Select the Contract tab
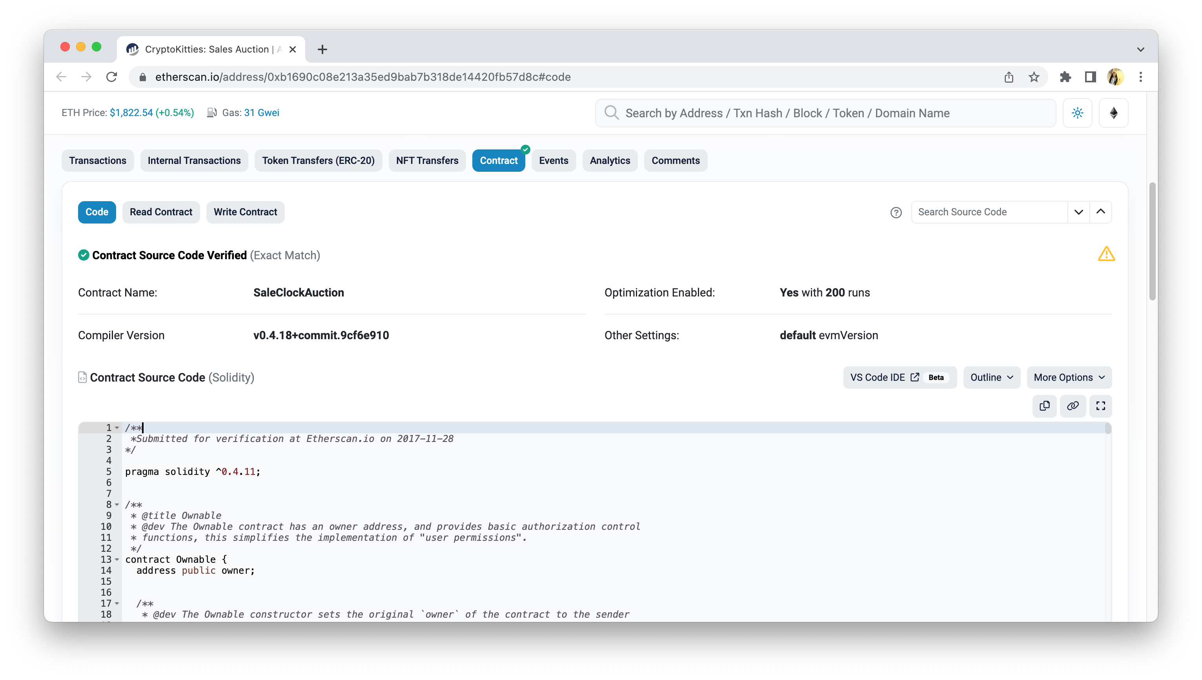The width and height of the screenshot is (1202, 680). coord(499,161)
